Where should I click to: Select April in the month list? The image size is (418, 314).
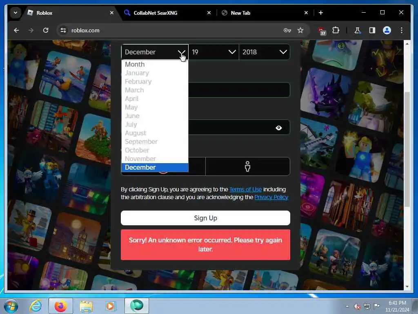[x=155, y=99]
